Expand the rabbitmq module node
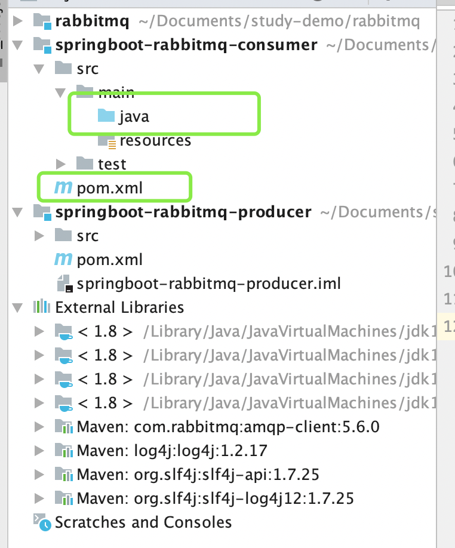 18,22
